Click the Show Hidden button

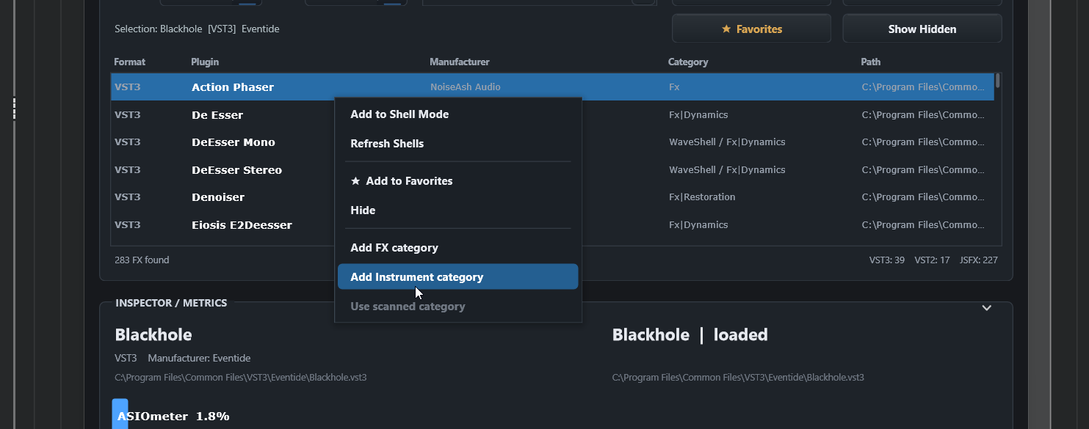[922, 29]
